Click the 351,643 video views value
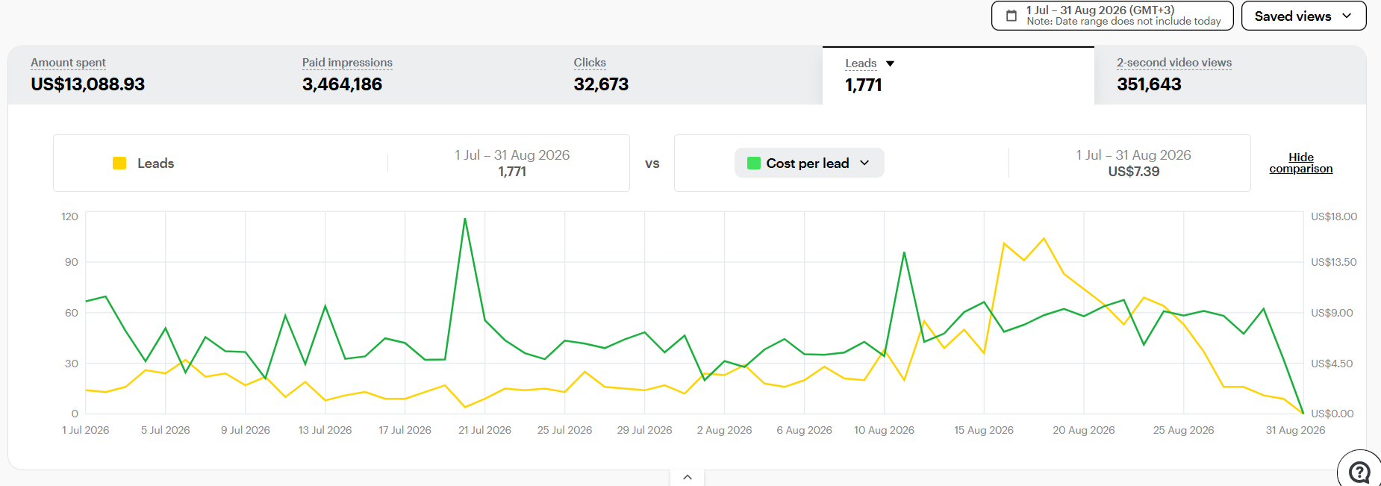Viewport: 1381px width, 486px height. point(1149,84)
